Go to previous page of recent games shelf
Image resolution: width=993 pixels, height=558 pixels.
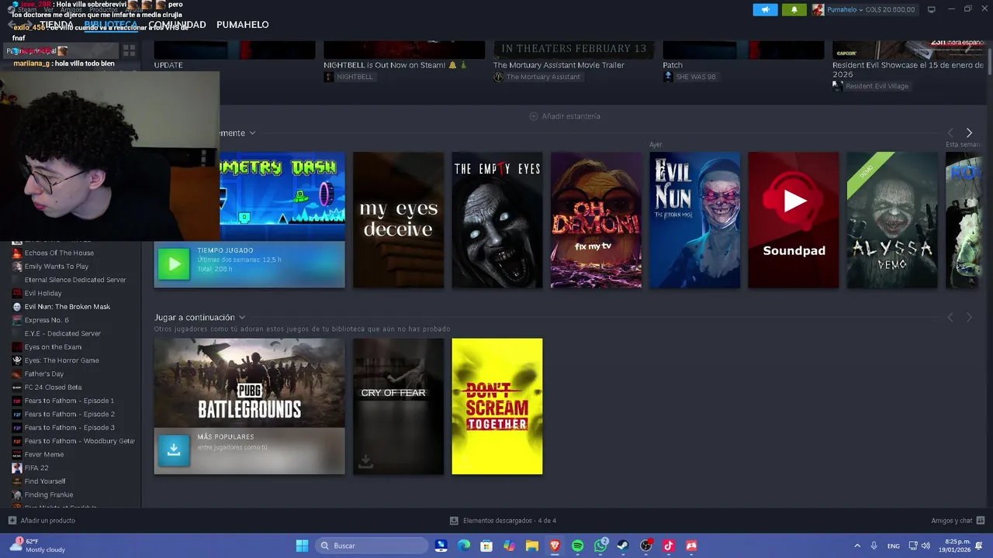point(950,133)
